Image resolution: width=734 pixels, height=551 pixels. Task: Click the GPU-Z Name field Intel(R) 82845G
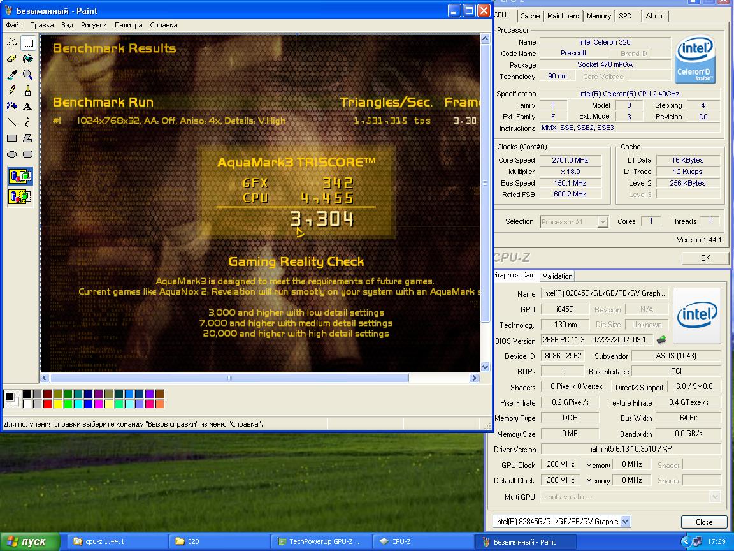[604, 293]
